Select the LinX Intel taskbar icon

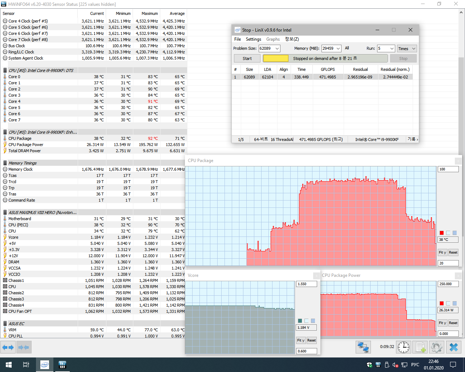click(x=45, y=365)
